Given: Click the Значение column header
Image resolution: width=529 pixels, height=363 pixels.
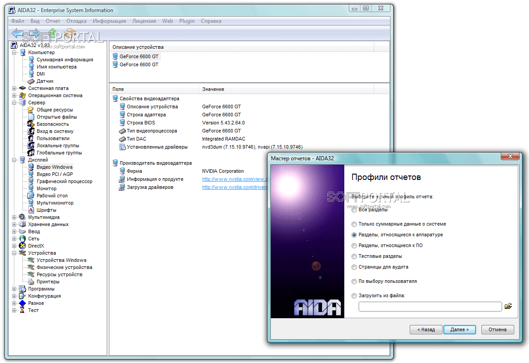Looking at the screenshot, I should (286, 89).
